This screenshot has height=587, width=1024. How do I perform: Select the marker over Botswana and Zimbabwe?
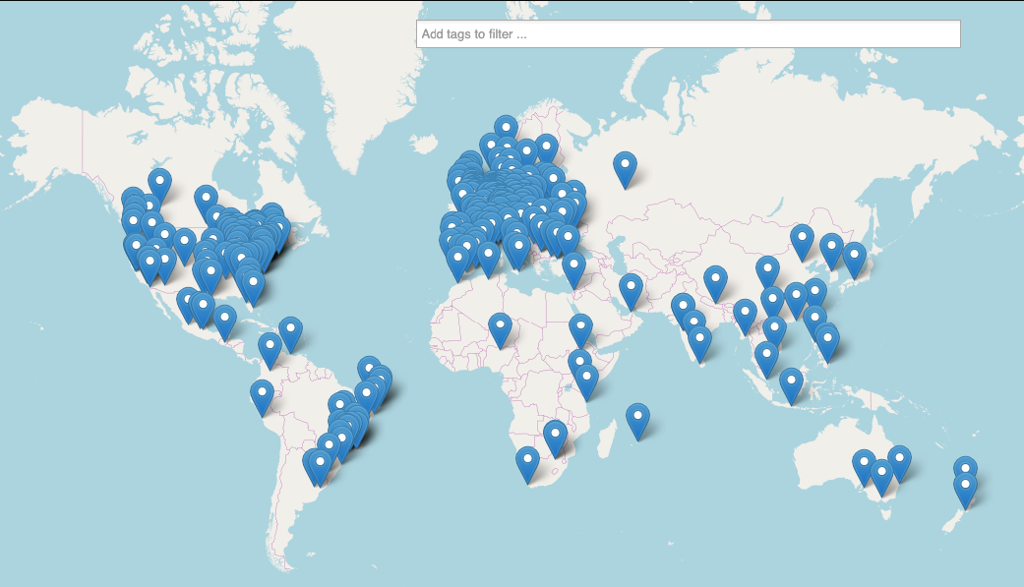coord(555,439)
